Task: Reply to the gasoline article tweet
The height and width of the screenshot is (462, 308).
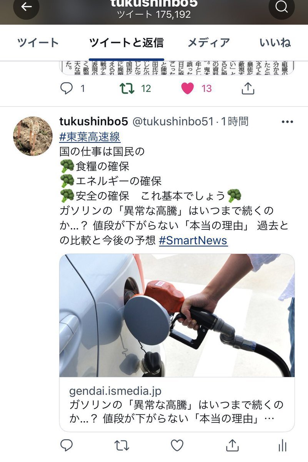Action: 67,445
